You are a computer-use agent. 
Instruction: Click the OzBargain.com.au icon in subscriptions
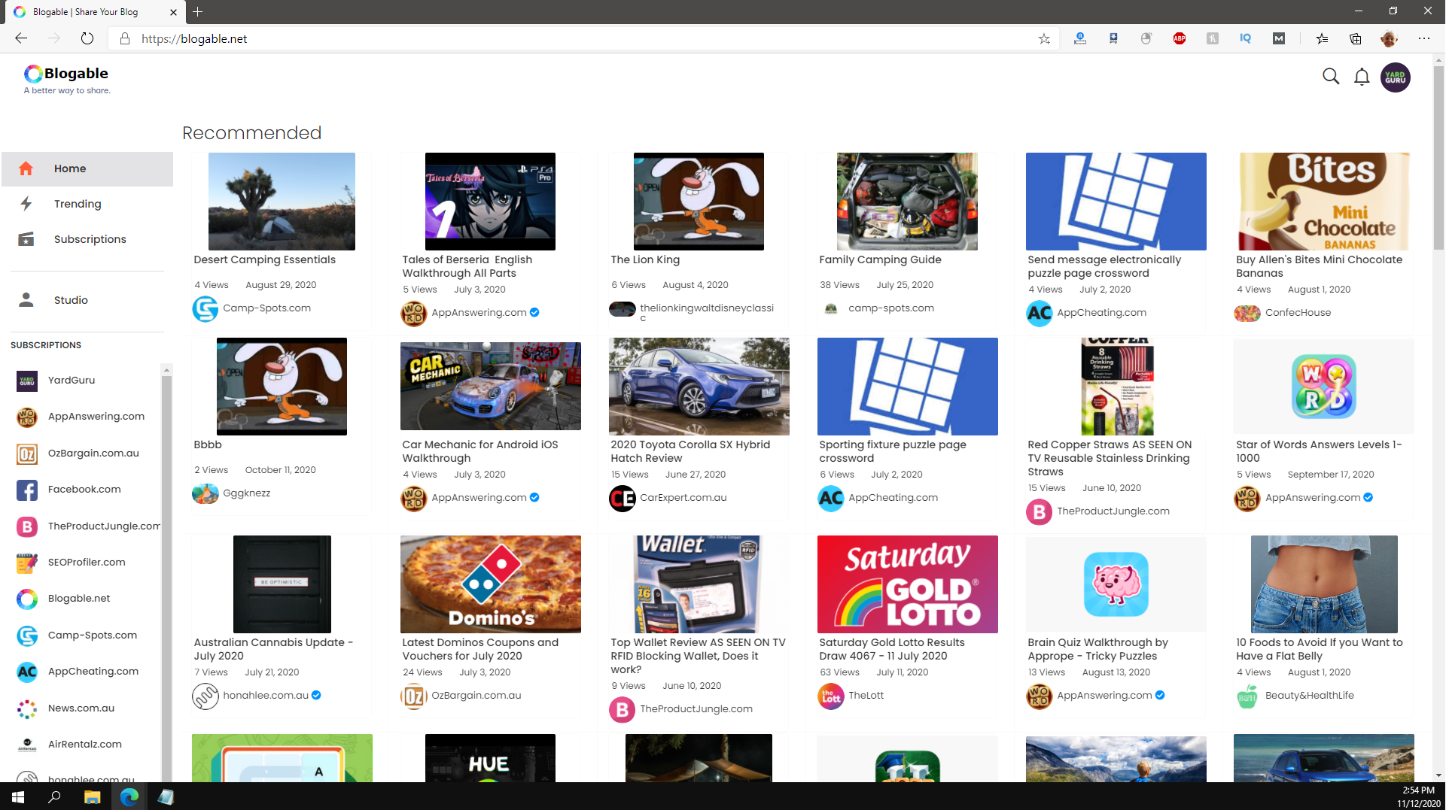pyautogui.click(x=27, y=454)
